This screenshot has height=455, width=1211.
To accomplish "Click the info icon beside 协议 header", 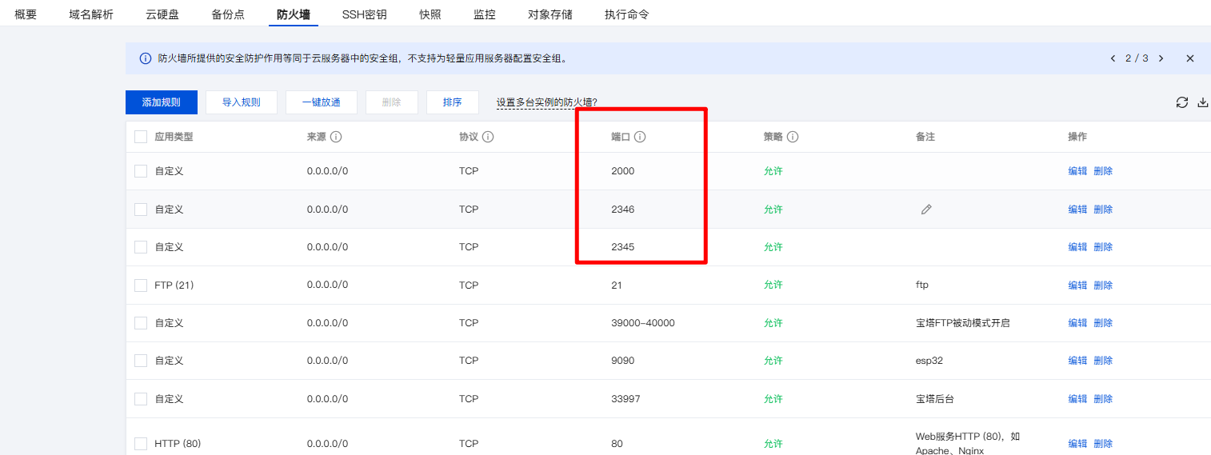I will (488, 137).
